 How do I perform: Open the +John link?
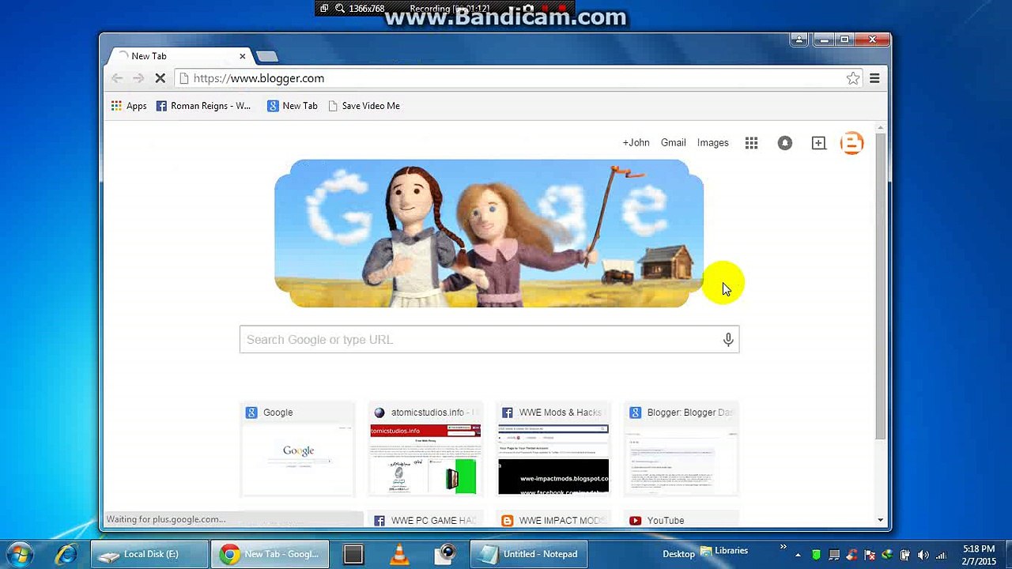(636, 143)
